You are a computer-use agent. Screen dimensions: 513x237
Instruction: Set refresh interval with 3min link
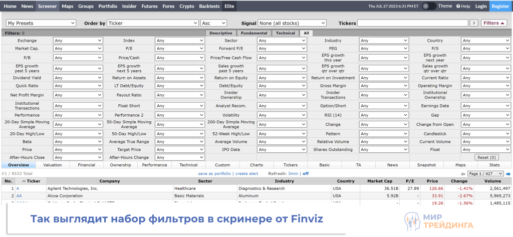coord(293,173)
